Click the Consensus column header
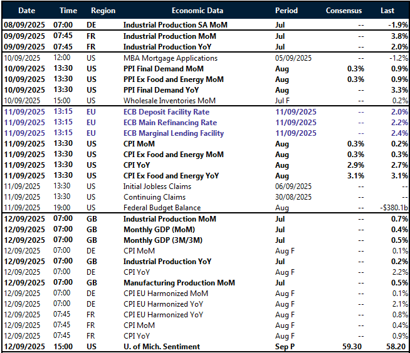The width and height of the screenshot is (410, 353). (344, 11)
